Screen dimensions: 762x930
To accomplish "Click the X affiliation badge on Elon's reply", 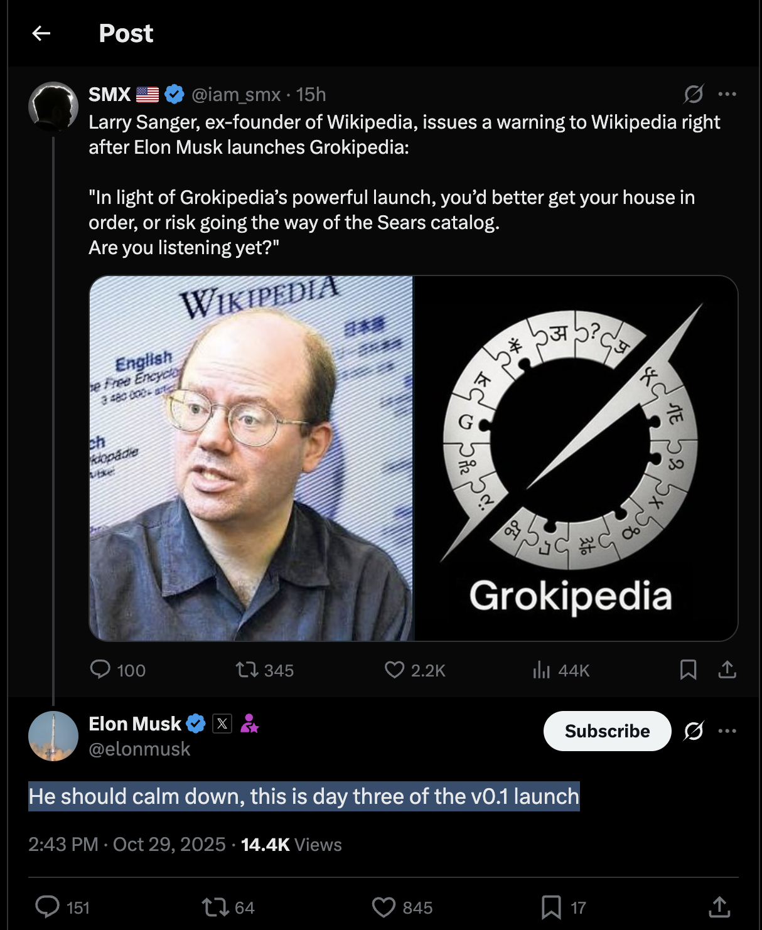I will pyautogui.click(x=222, y=724).
